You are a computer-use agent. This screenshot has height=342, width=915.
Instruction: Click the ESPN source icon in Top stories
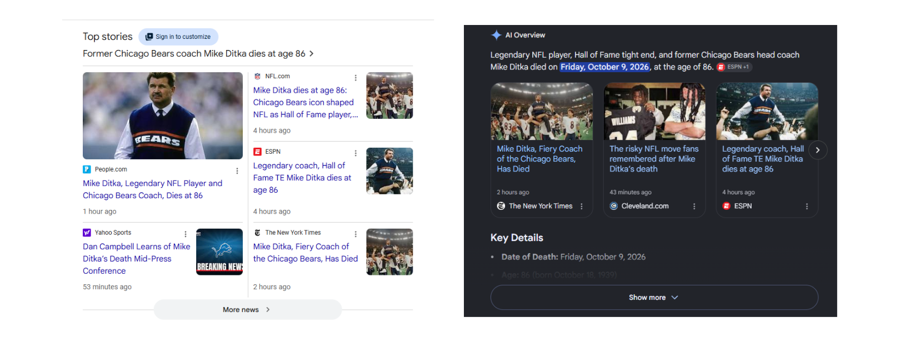pos(257,152)
